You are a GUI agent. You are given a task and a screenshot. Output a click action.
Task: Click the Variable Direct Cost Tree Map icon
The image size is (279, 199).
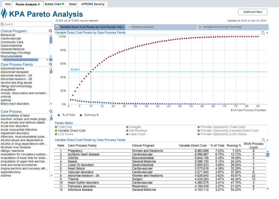(x=201, y=27)
